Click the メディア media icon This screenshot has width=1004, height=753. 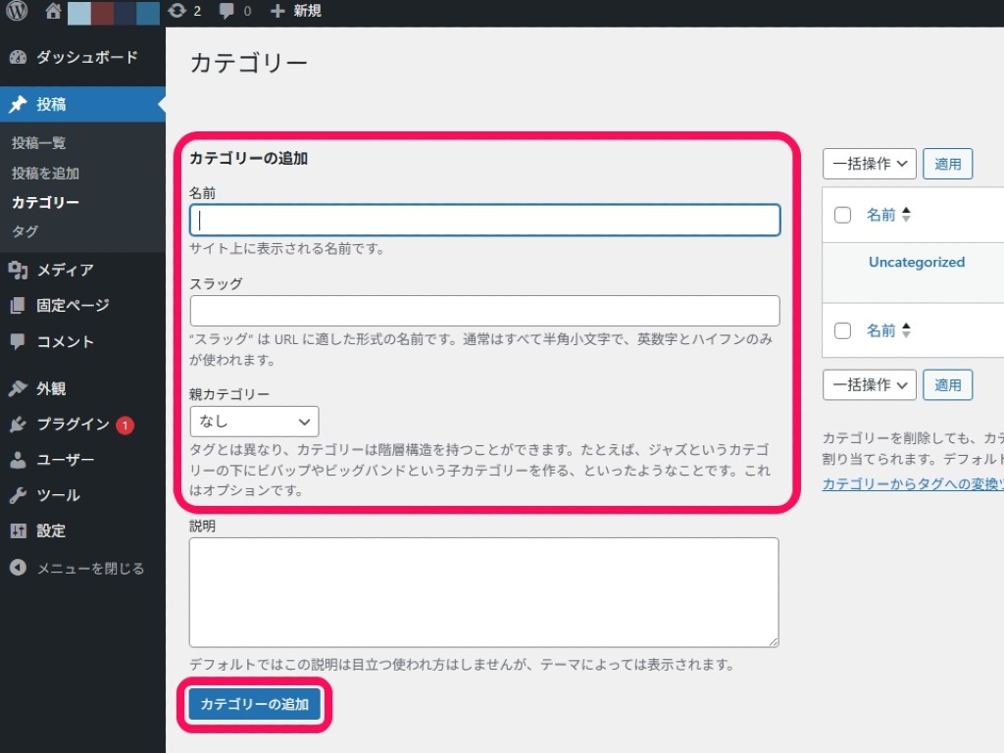pos(18,271)
